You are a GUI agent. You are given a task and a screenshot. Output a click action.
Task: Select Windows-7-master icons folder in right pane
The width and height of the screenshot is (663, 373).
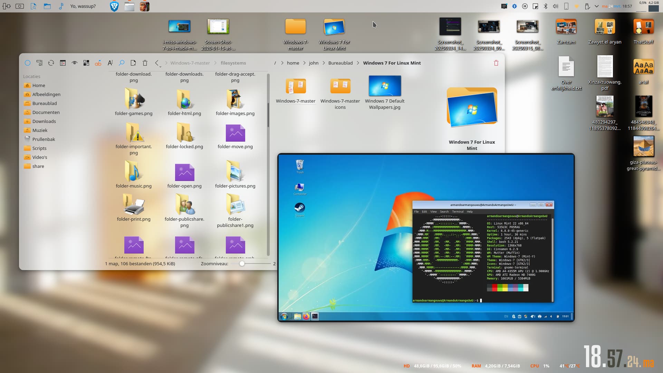340,93
